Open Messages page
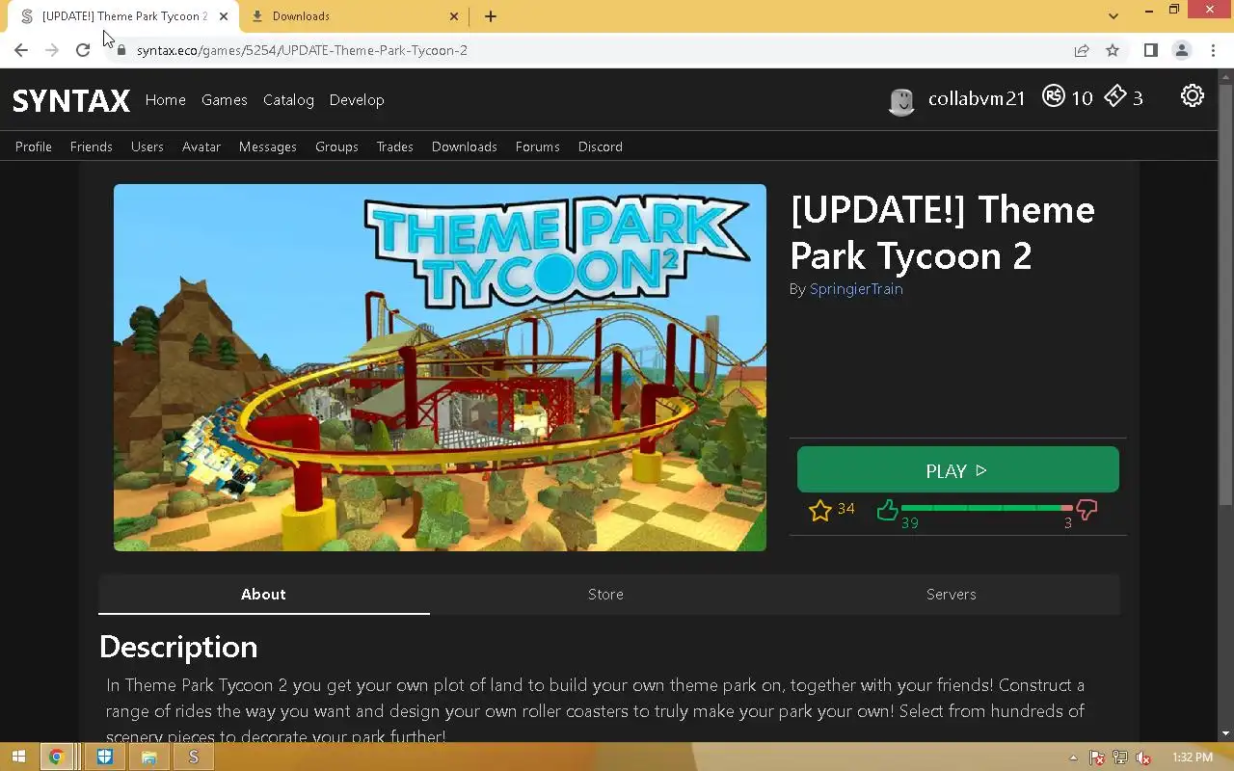 (268, 146)
